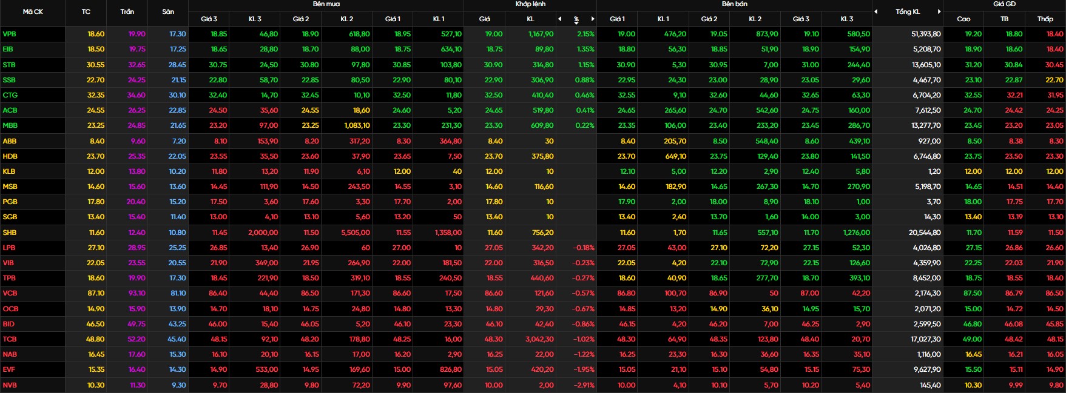1066x393 pixels.
Task: Click the Trần ceiling price column header
Action: pyautogui.click(x=127, y=12)
